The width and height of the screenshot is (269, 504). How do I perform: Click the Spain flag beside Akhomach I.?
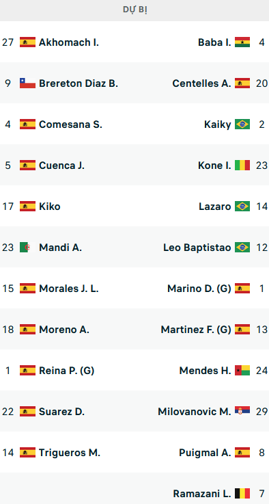27,42
